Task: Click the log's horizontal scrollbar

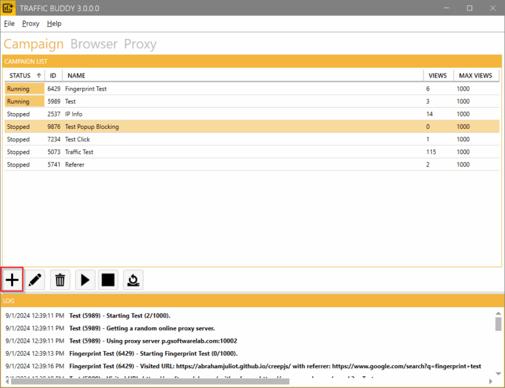Action: [x=197, y=382]
